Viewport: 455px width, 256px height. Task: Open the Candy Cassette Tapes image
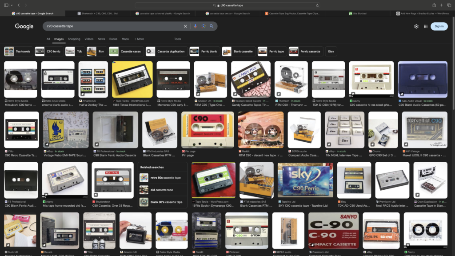pyautogui.click(x=251, y=79)
